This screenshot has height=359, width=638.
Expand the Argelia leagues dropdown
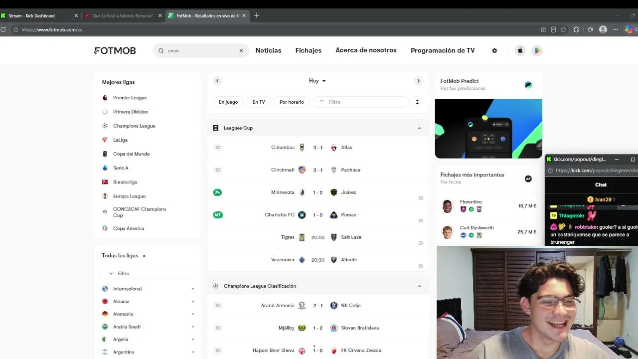[193, 340]
